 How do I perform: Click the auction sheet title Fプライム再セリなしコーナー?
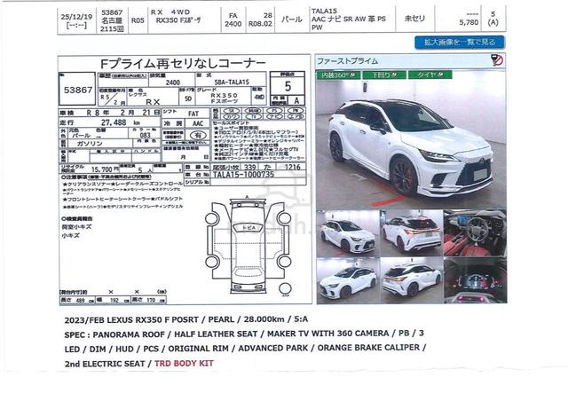click(x=183, y=64)
